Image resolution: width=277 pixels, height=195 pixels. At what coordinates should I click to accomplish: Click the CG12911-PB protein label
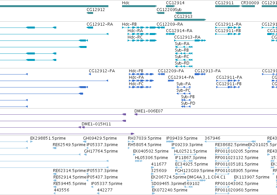pos(229,84)
